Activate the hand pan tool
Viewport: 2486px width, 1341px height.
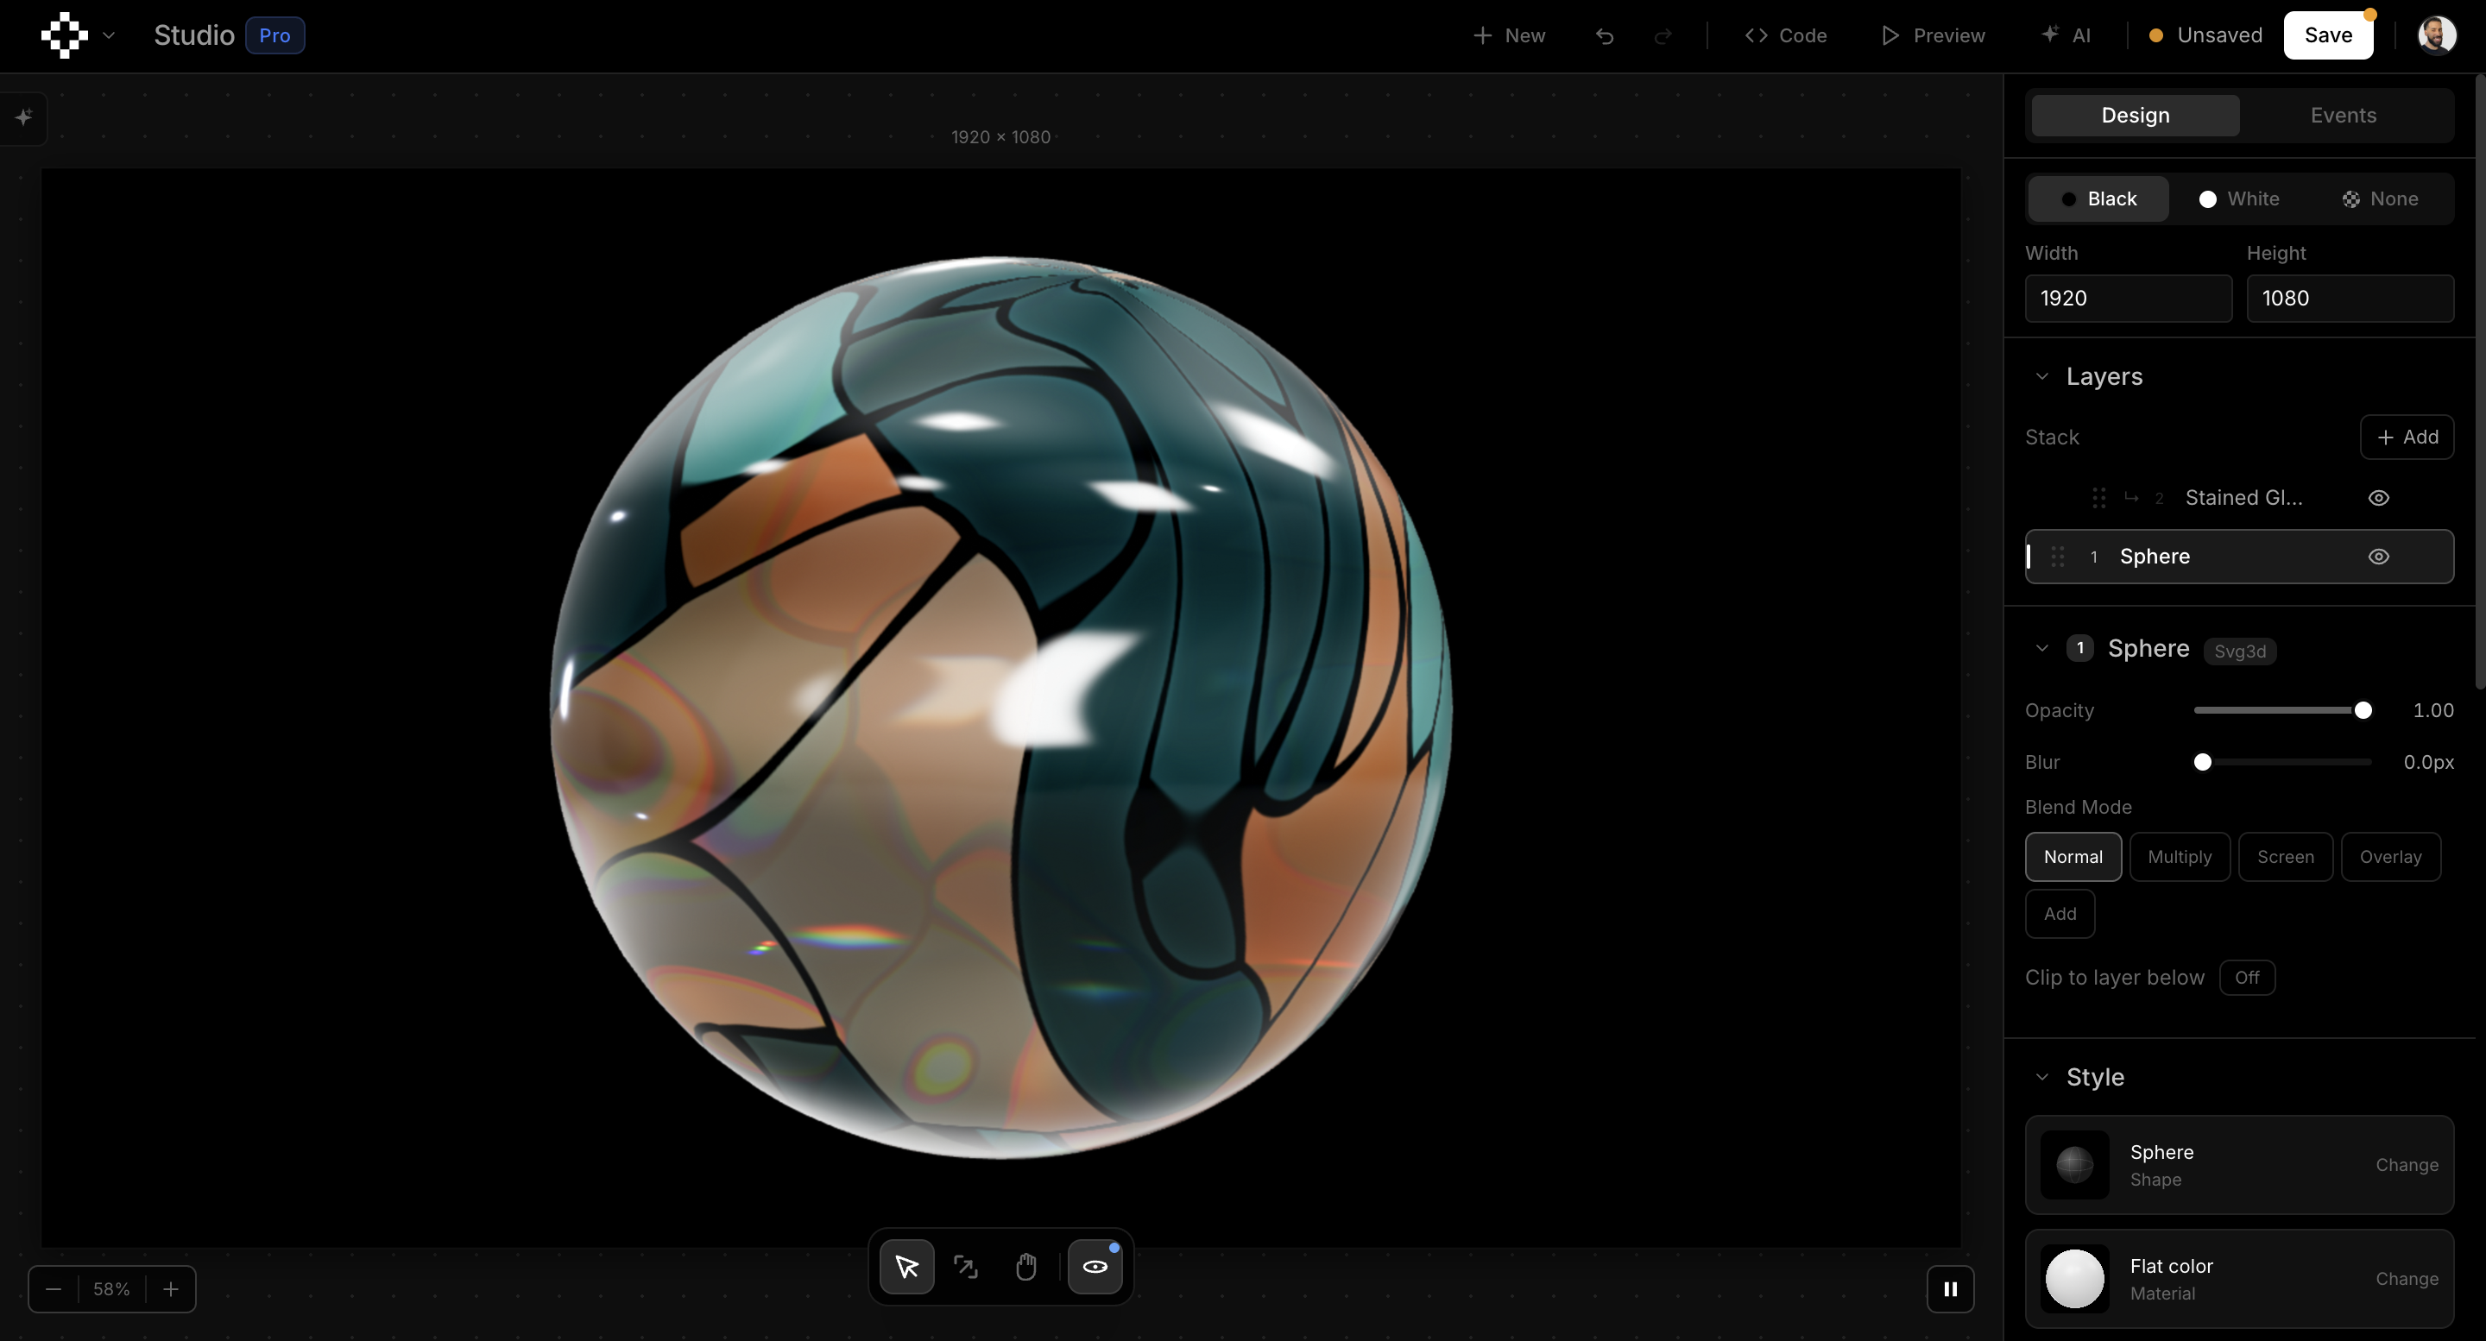pyautogui.click(x=1025, y=1267)
